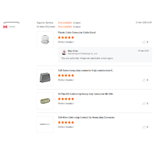
Task: Click the Canada flag icon
Action: tap(5, 27)
